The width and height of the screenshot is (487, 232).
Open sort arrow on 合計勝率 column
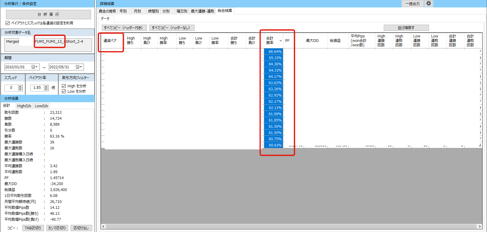(x=281, y=41)
